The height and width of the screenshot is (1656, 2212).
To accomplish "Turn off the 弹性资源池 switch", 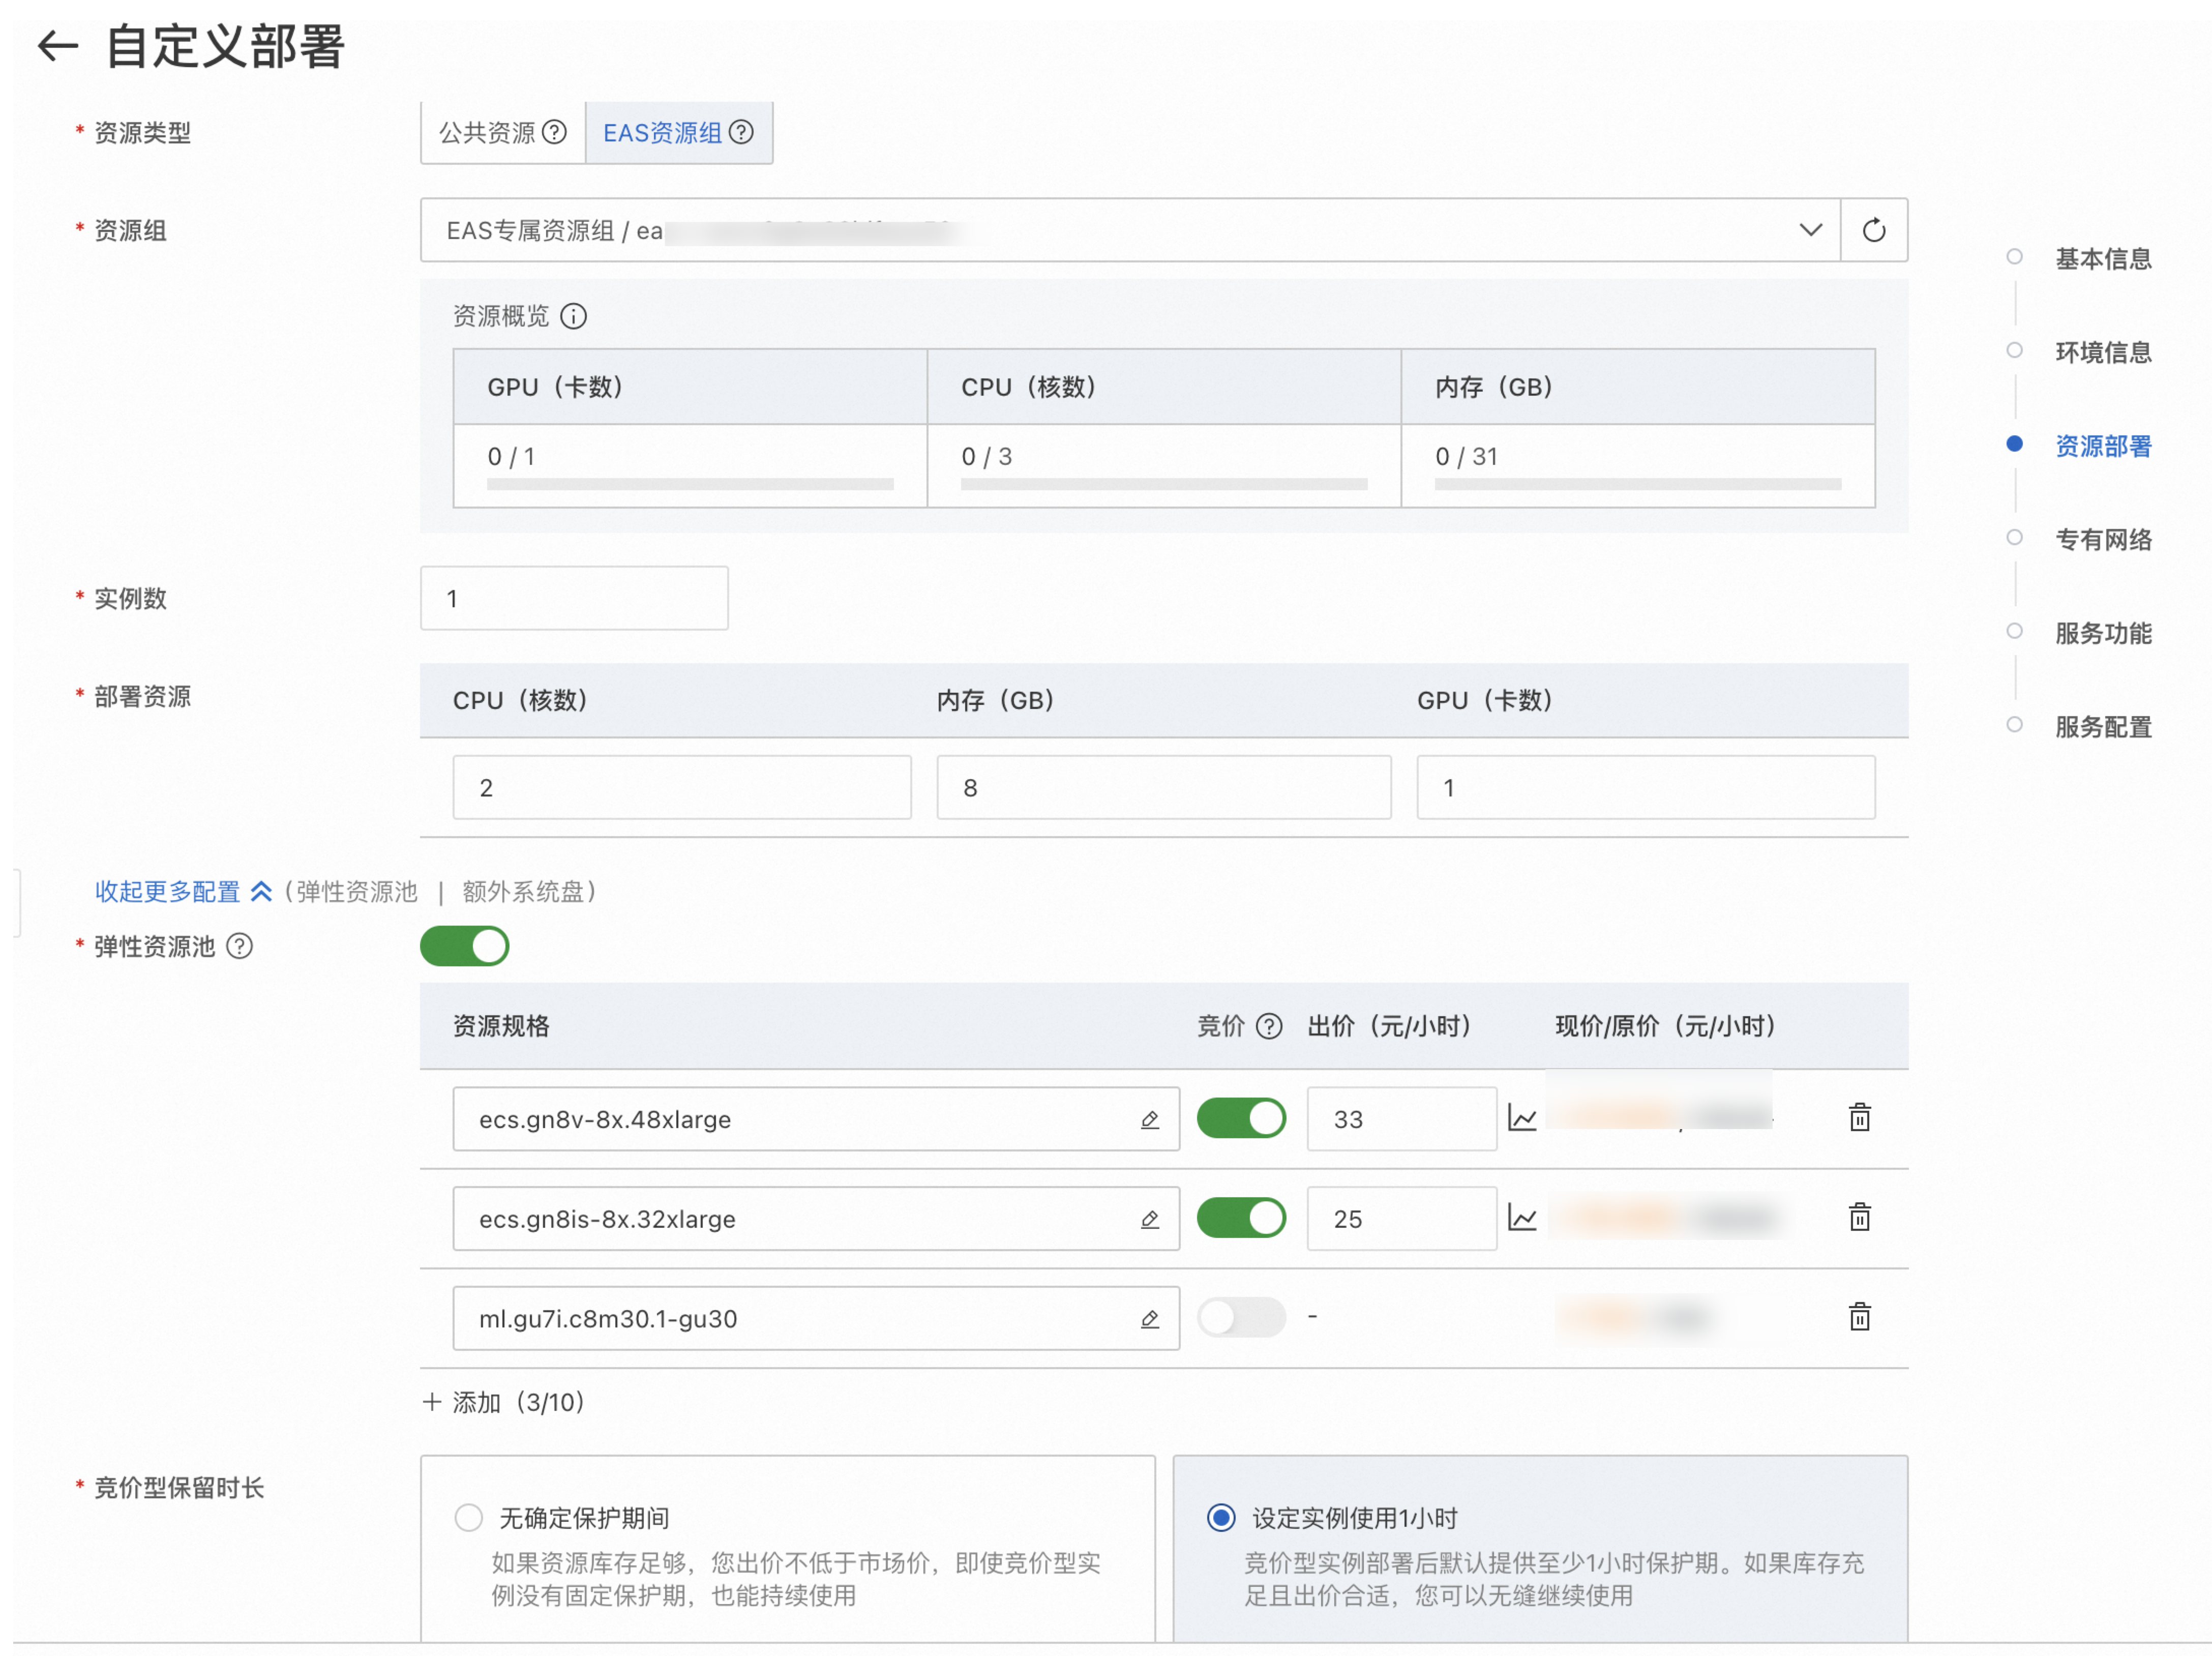I will tap(464, 945).
